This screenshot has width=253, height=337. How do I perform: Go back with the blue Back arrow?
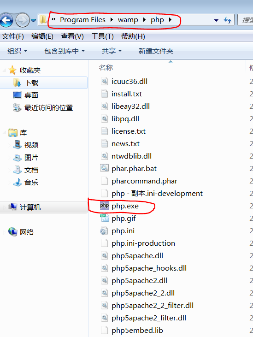pos(6,20)
